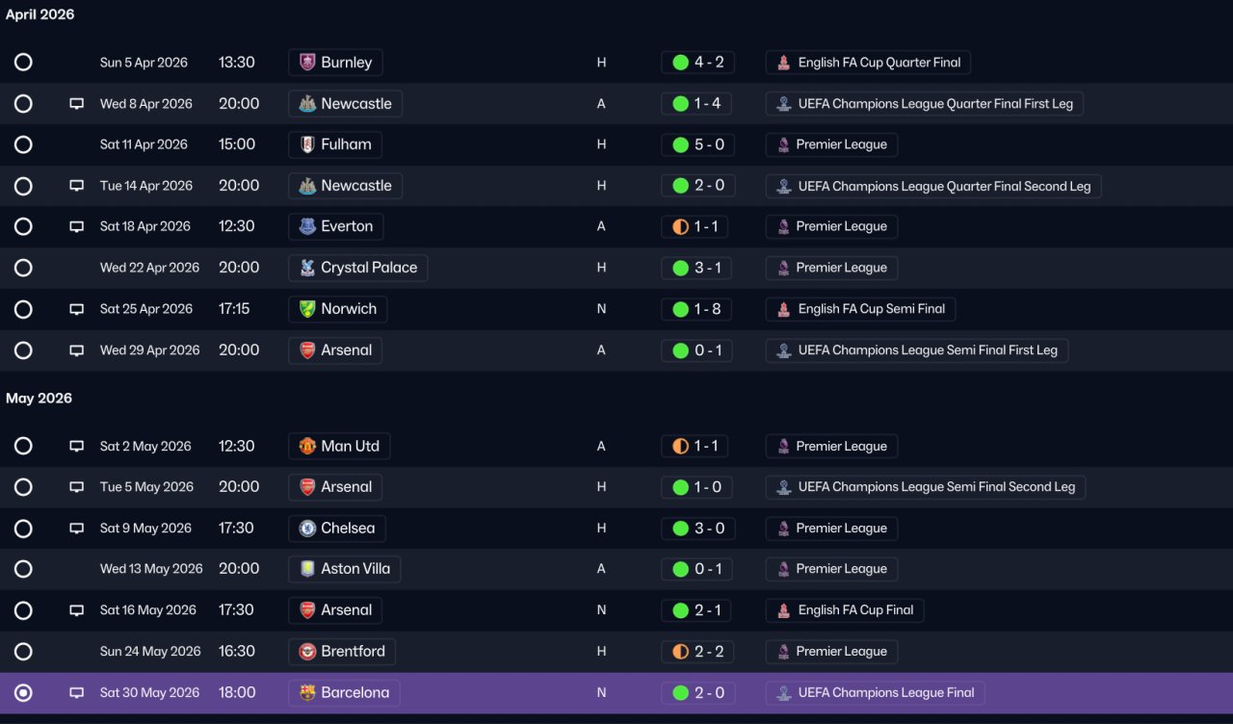Viewport: 1233px width, 724px height.
Task: Open the 1 - 8 Norwich result
Action: tap(696, 309)
